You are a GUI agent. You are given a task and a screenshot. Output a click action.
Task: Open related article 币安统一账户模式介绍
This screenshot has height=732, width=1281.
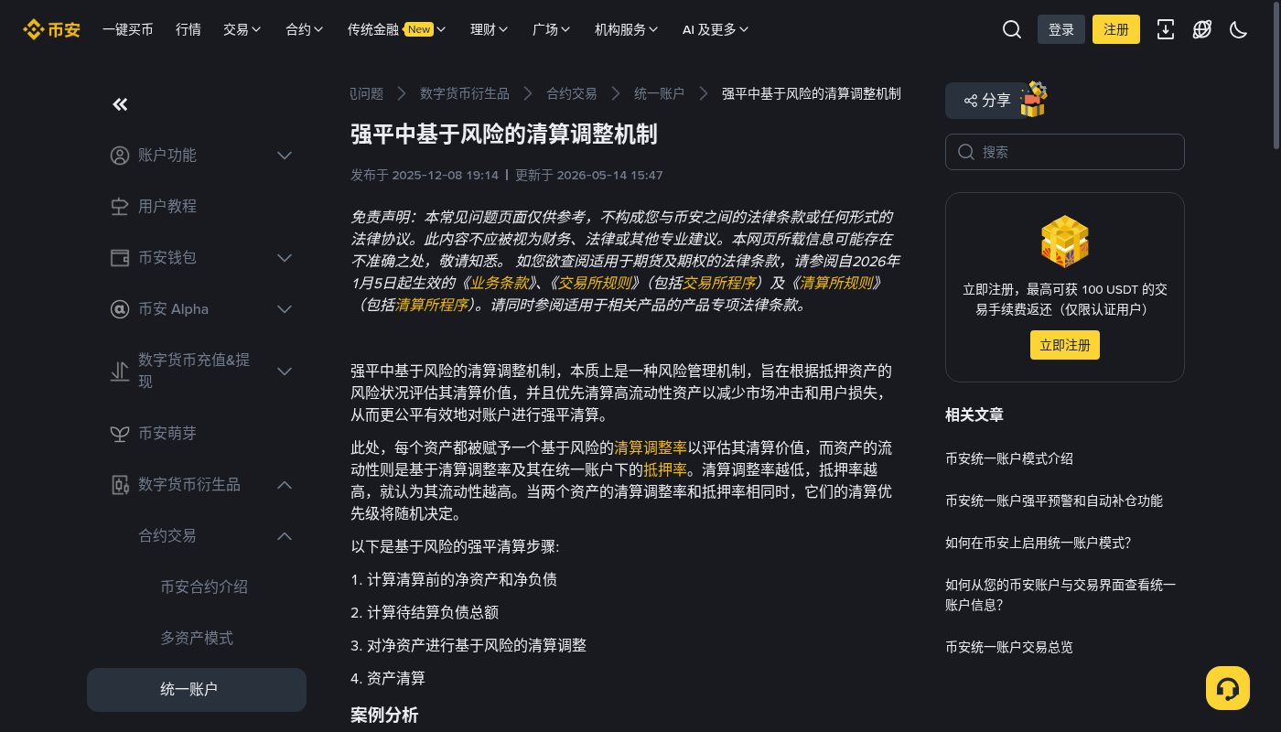(x=1009, y=458)
